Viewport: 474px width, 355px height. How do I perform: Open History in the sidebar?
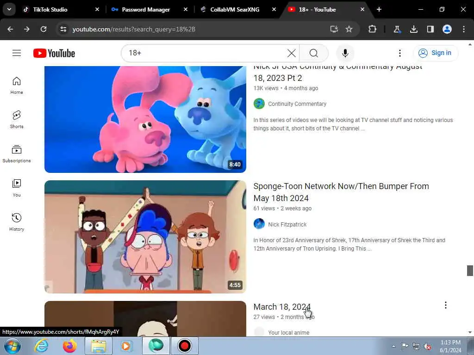[x=17, y=222]
